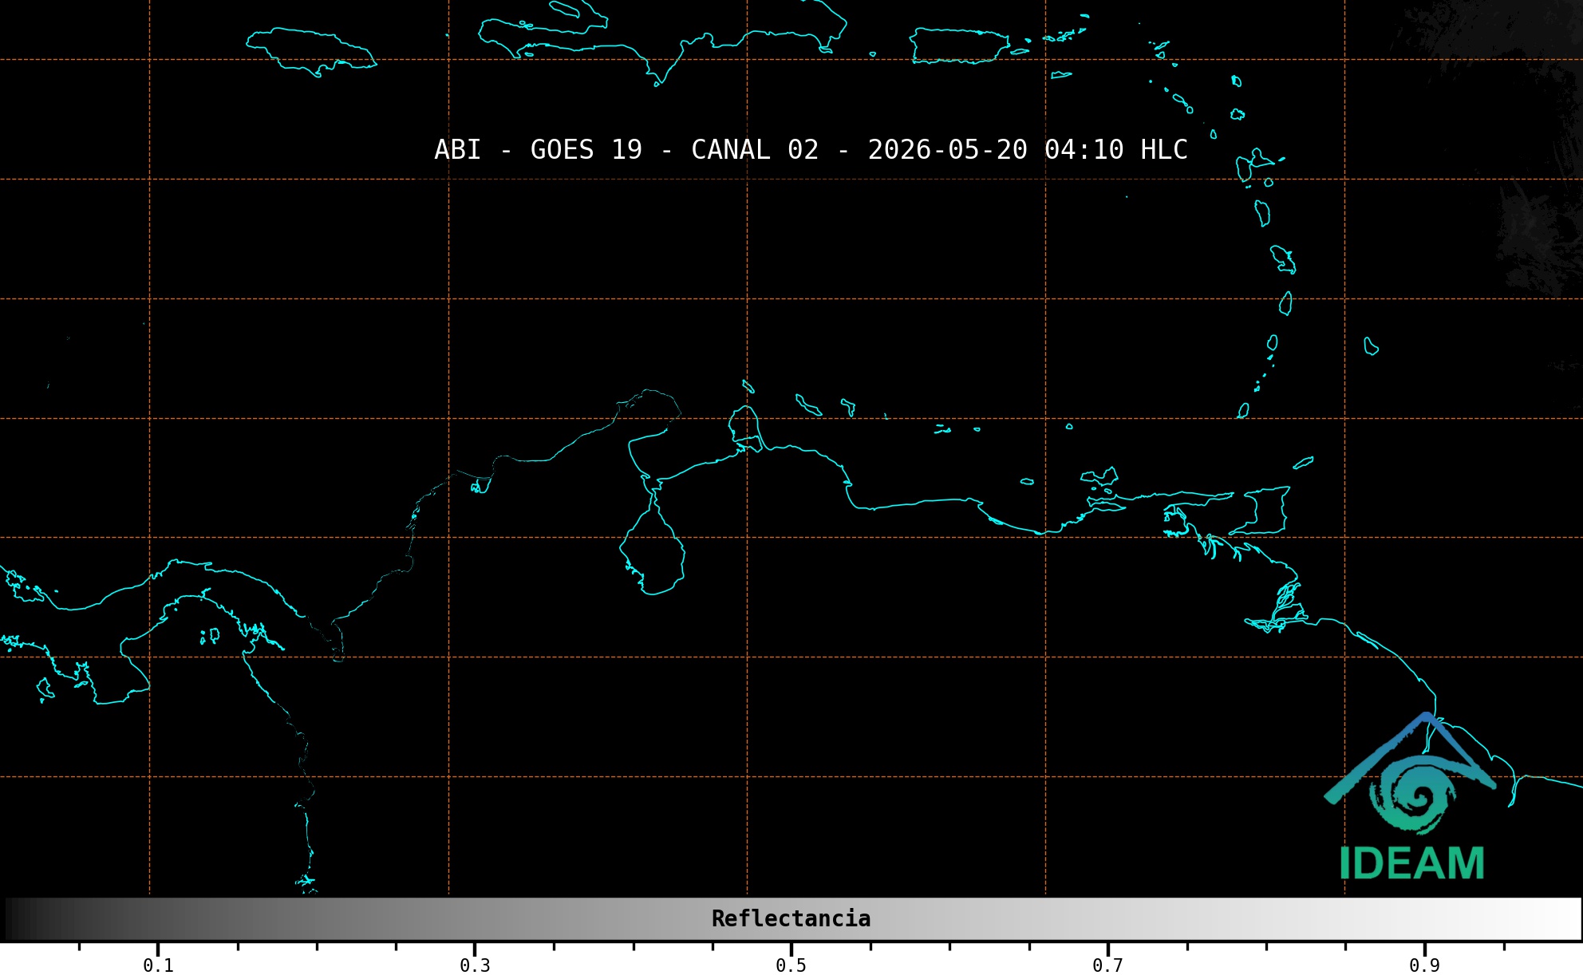Viewport: 1583px width, 975px height.
Task: Click the 0.1 tick on reflectance scale
Action: click(158, 948)
